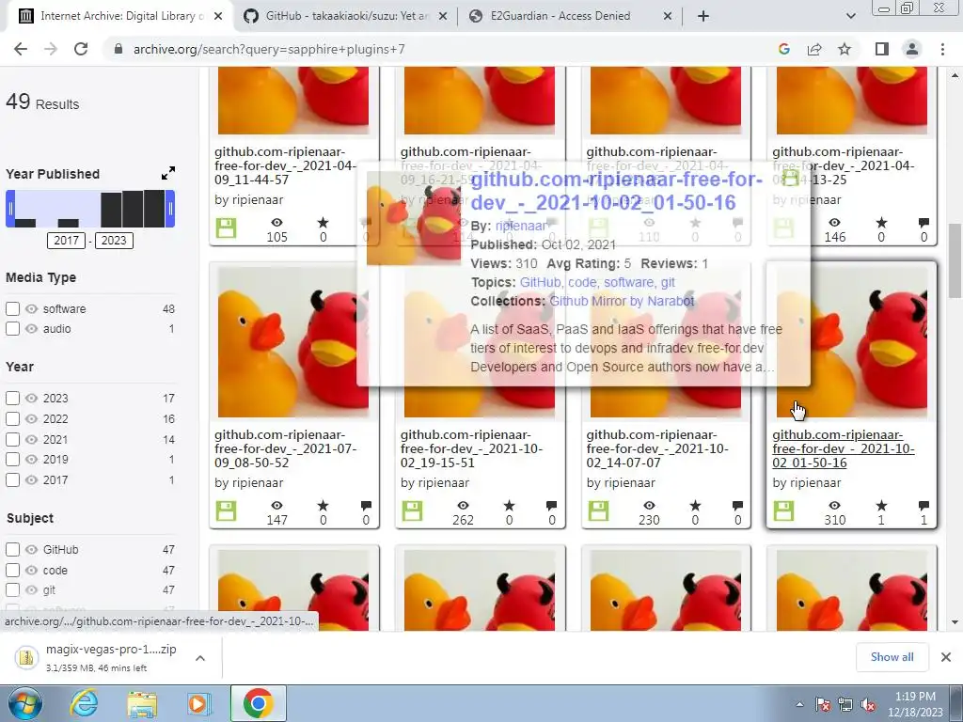Click software icon on the 2021-10-02_19-15-51 card
The width and height of the screenshot is (963, 722).
coord(412,510)
